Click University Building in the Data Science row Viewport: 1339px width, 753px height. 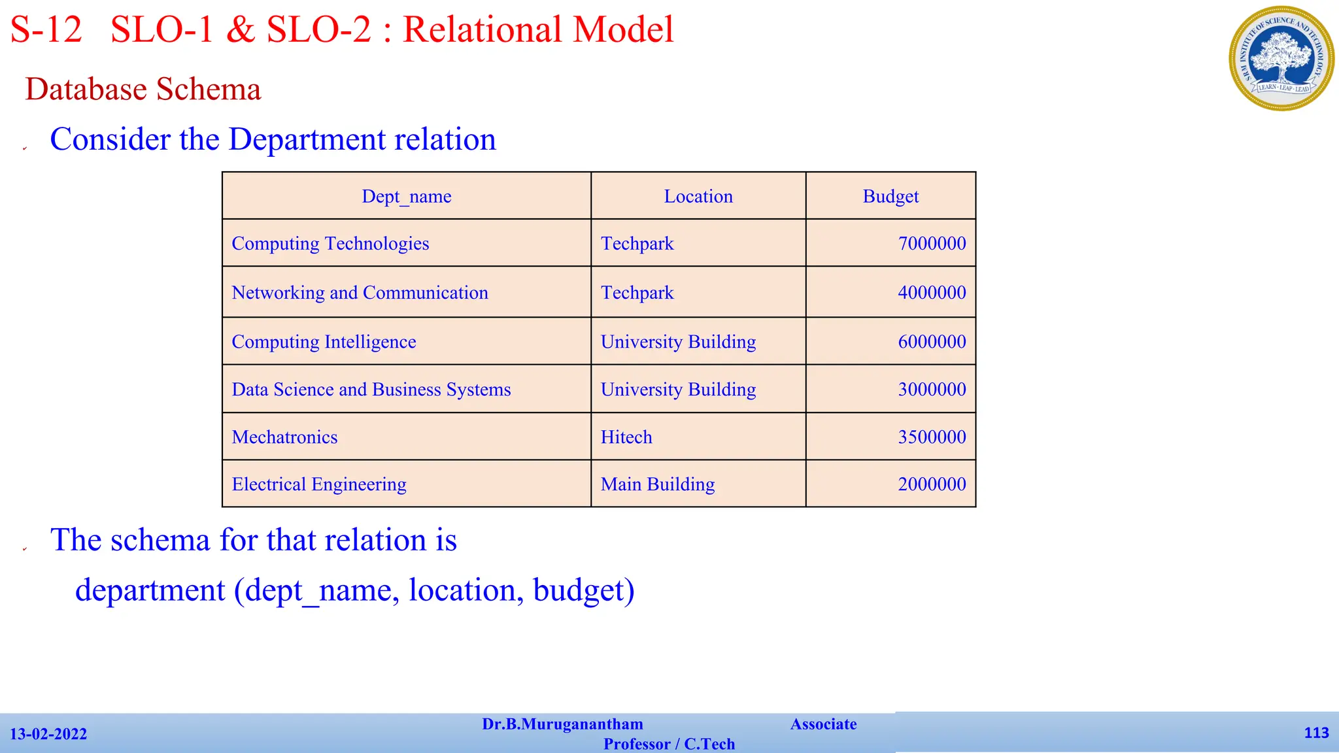[698, 389]
